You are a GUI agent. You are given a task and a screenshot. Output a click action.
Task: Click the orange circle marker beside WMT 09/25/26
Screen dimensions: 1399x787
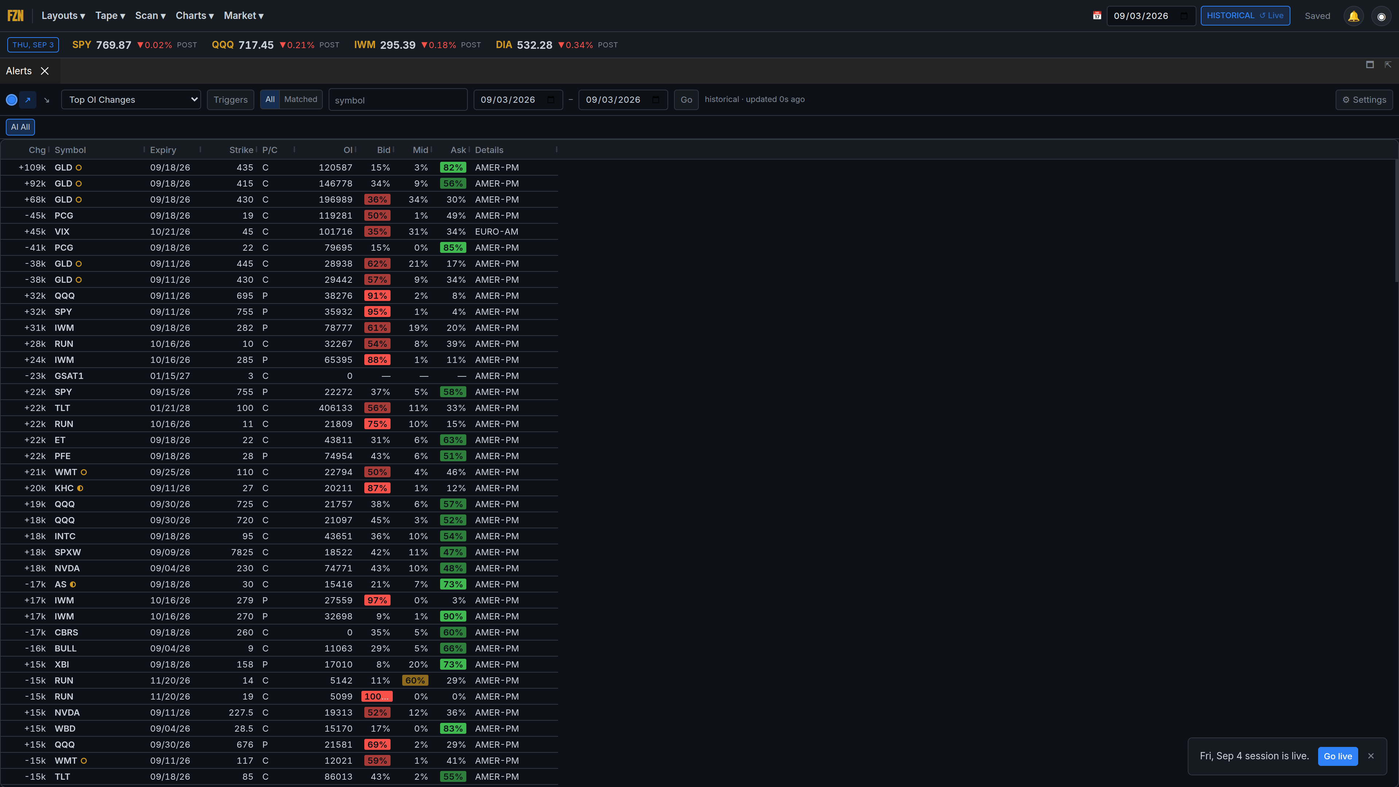click(84, 473)
